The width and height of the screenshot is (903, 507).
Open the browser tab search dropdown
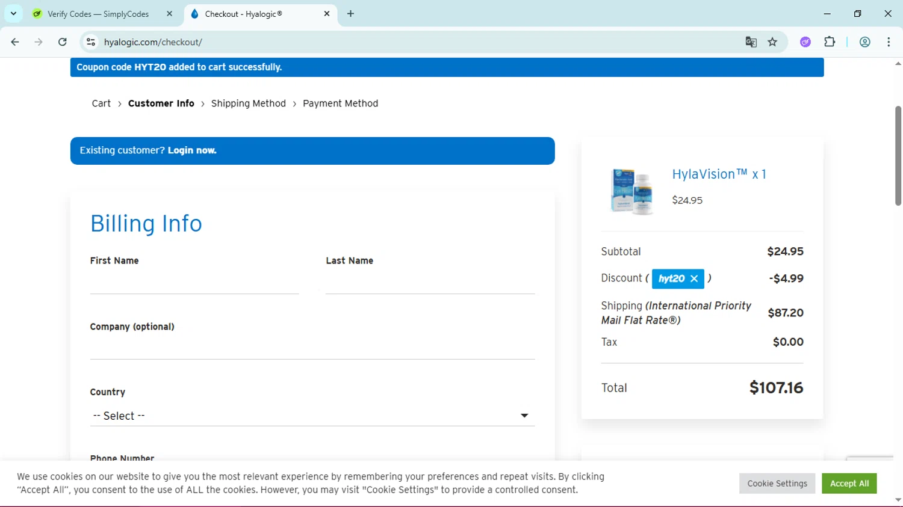click(13, 13)
